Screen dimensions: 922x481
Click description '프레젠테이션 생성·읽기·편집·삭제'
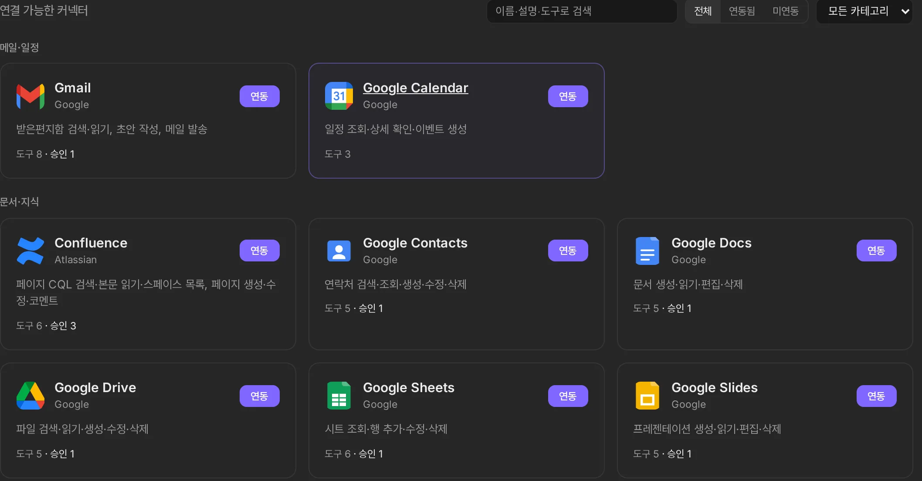coord(707,429)
